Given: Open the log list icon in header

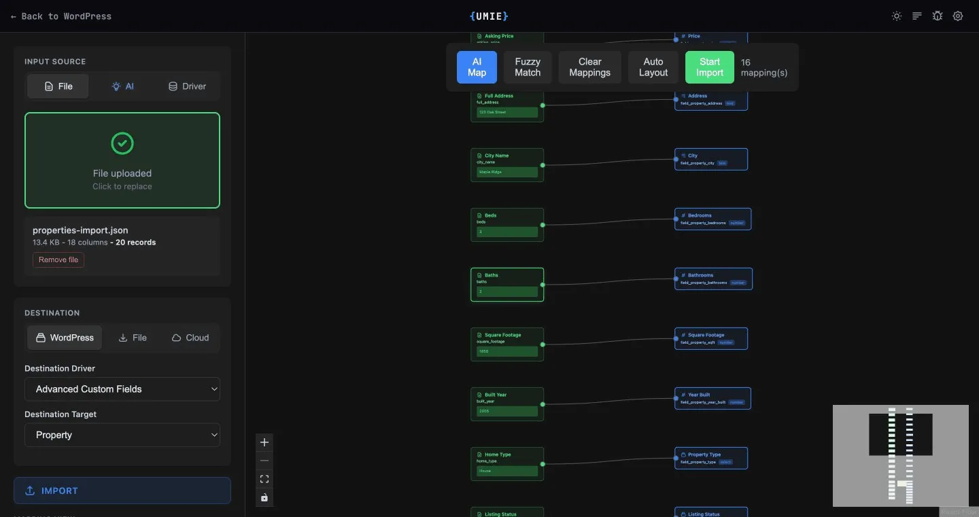Looking at the screenshot, I should [917, 16].
